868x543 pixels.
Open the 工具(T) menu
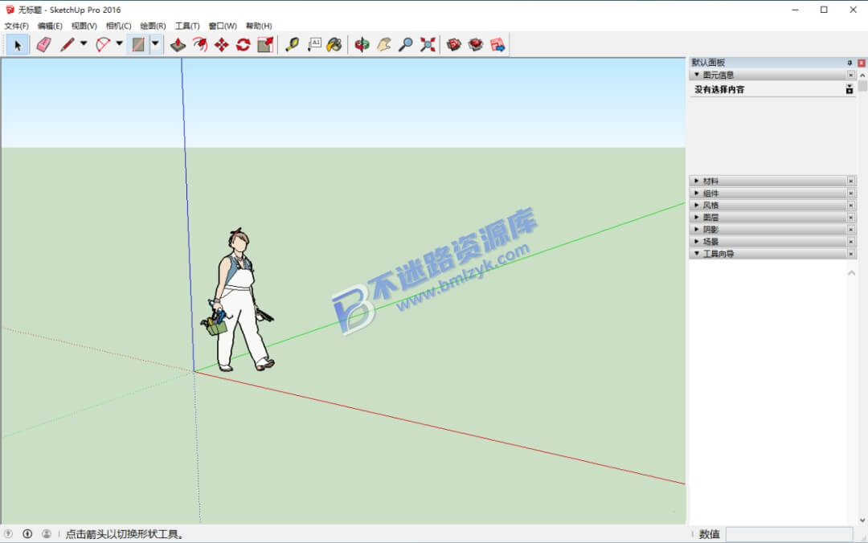pos(187,26)
